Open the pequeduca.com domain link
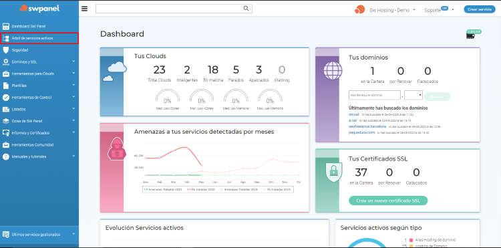The height and width of the screenshot is (248, 501). [361, 132]
